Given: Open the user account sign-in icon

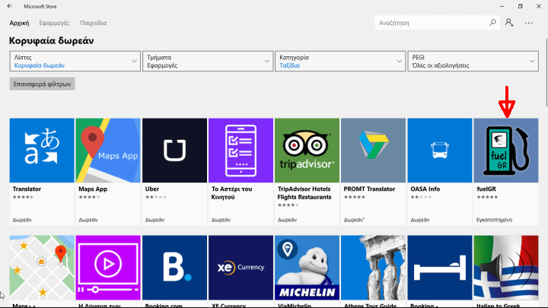Looking at the screenshot, I should (509, 23).
